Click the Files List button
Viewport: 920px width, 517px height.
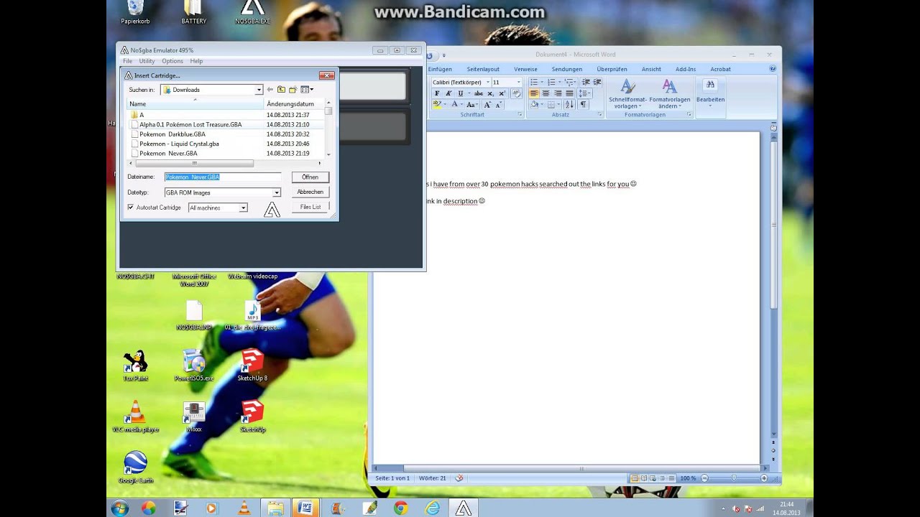click(x=310, y=207)
